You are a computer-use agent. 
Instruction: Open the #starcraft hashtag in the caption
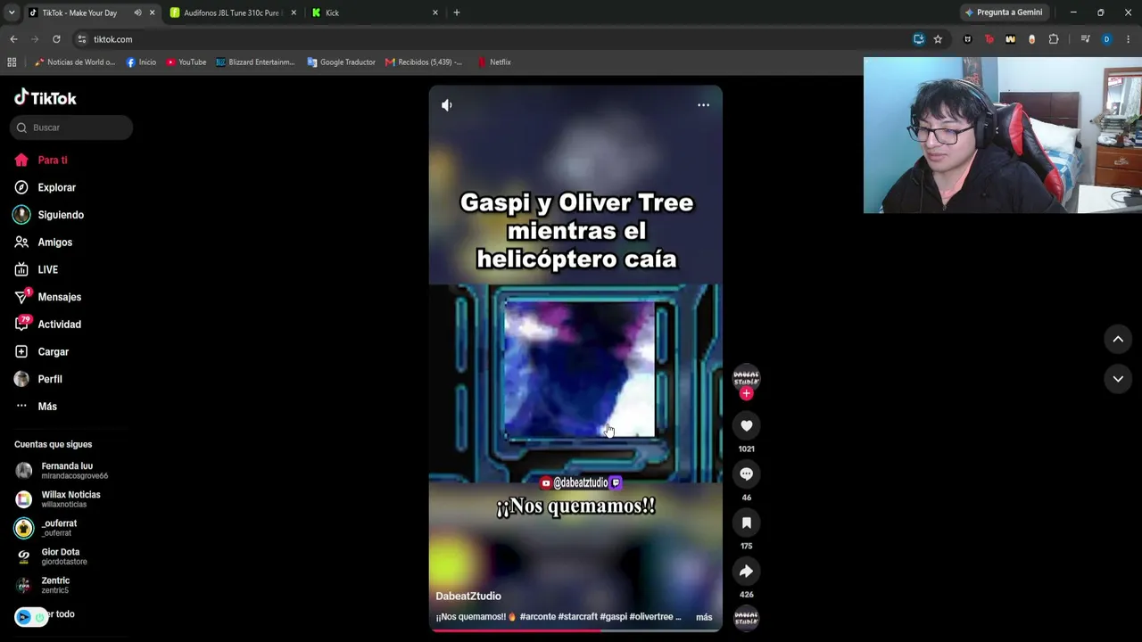coord(577,617)
